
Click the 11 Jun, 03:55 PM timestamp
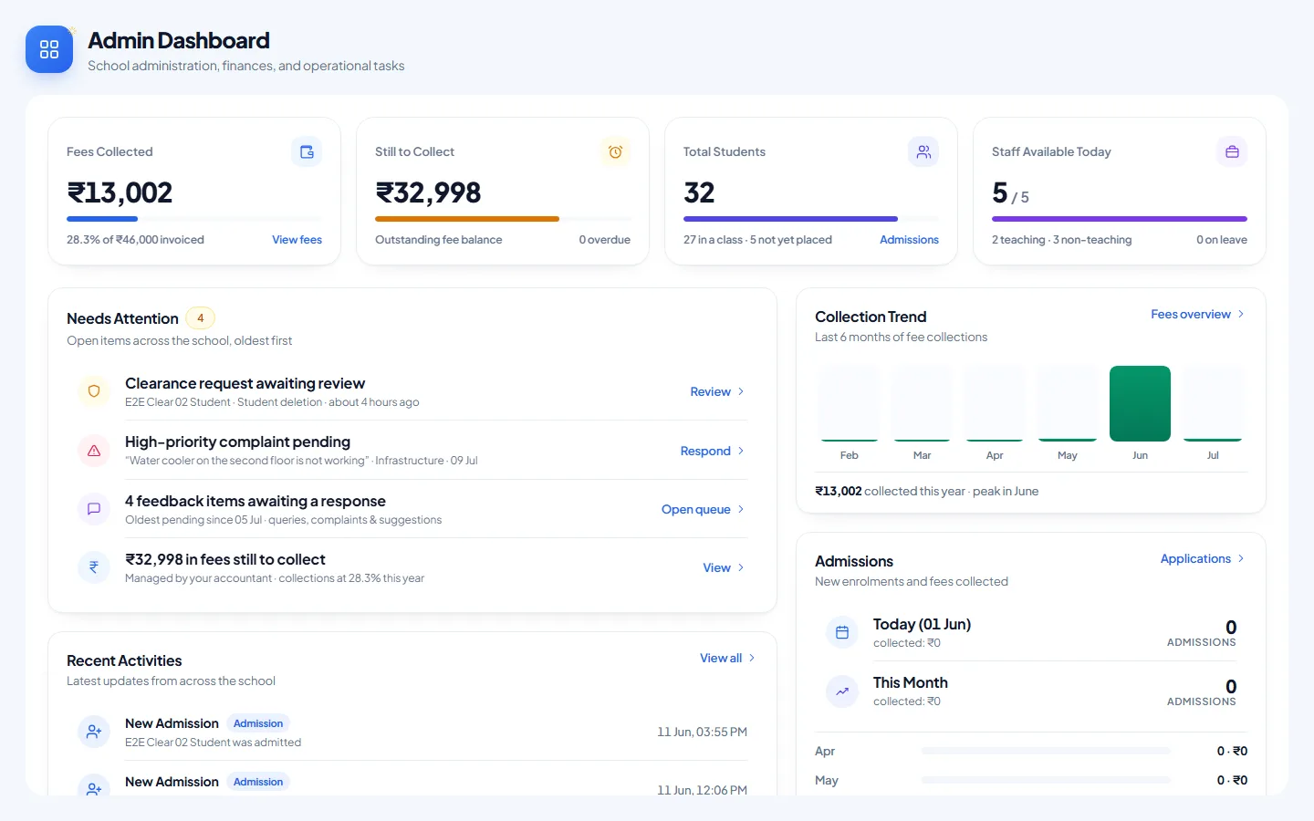[x=702, y=732]
